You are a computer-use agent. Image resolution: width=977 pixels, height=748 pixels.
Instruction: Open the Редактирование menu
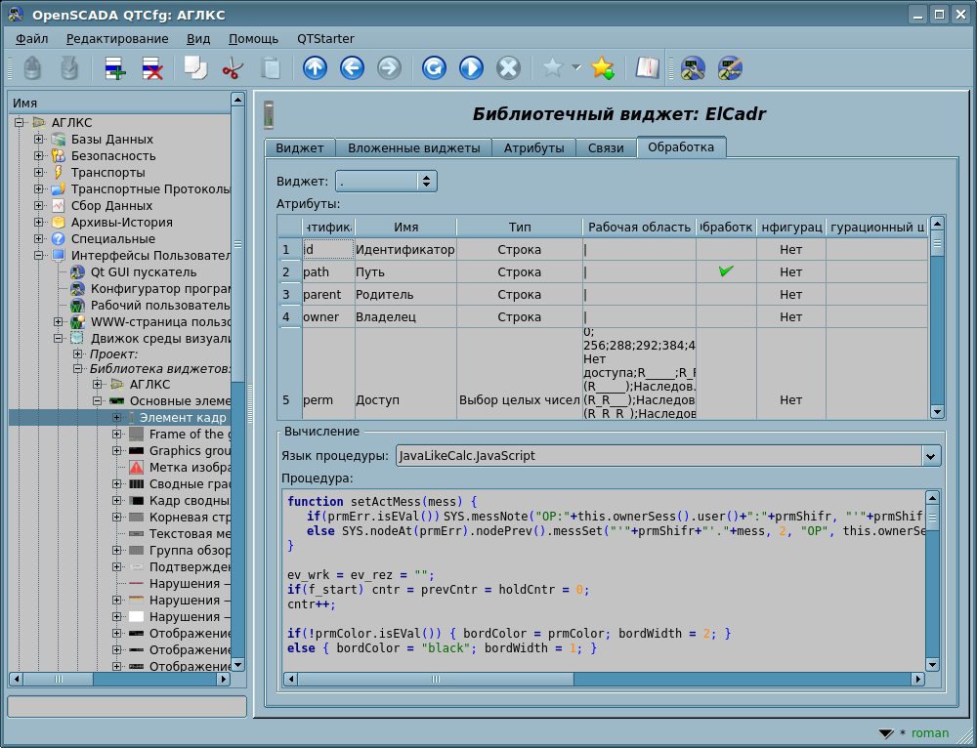click(x=117, y=39)
